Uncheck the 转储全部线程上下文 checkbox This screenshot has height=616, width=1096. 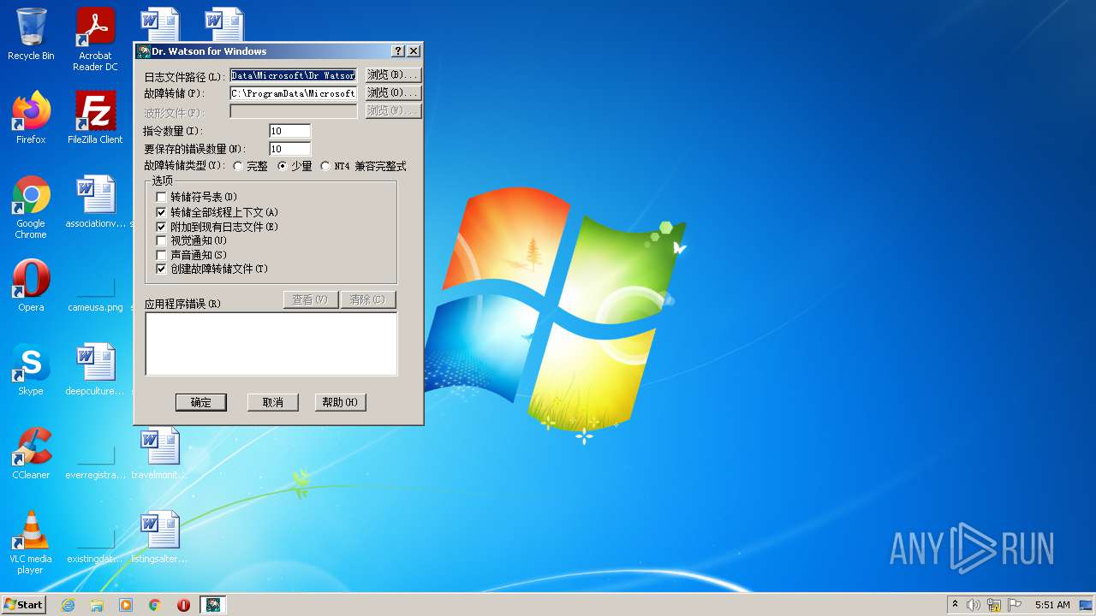(x=161, y=212)
